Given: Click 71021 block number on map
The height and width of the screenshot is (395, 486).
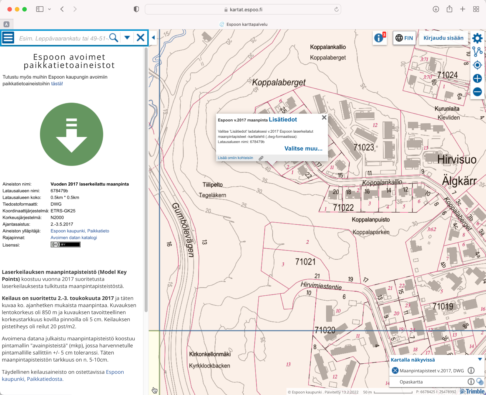Looking at the screenshot, I should click(305, 262).
